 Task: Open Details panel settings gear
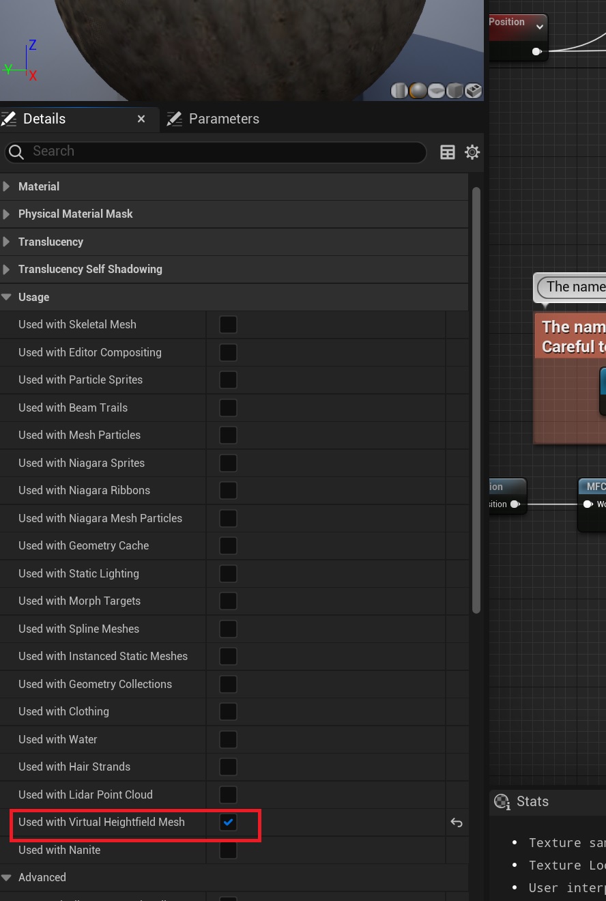click(x=472, y=152)
